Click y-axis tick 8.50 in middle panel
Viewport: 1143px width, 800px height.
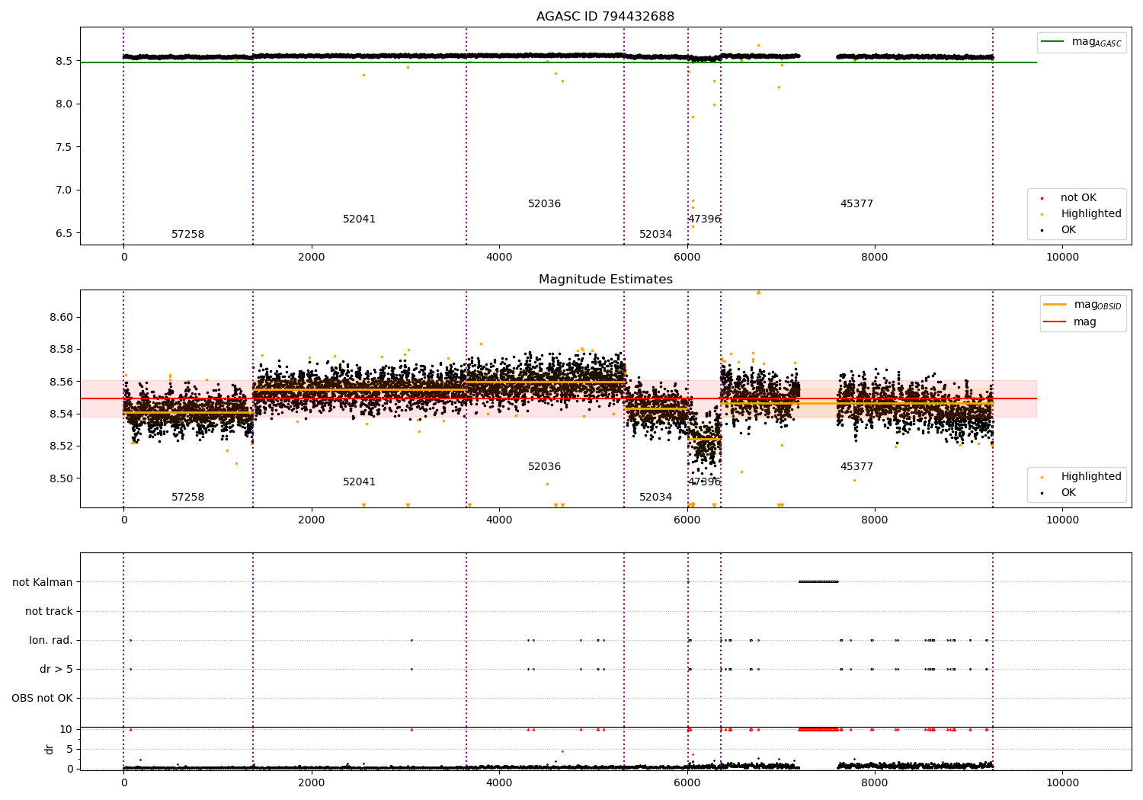click(61, 478)
